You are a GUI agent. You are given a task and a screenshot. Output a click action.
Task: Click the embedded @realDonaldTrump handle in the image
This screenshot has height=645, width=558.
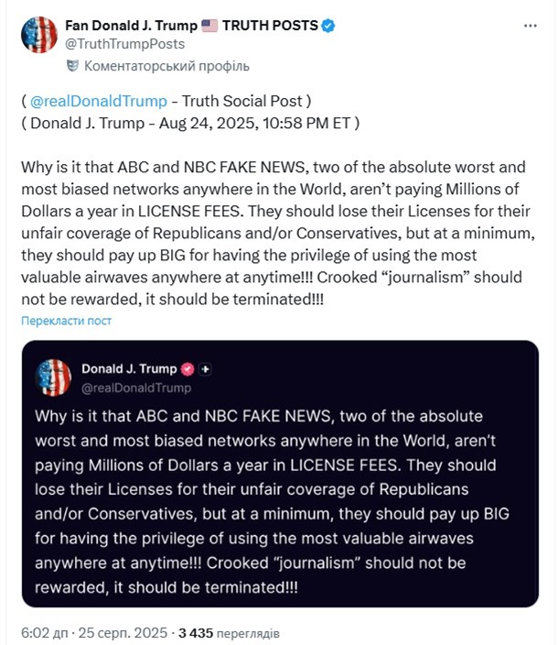tap(136, 388)
